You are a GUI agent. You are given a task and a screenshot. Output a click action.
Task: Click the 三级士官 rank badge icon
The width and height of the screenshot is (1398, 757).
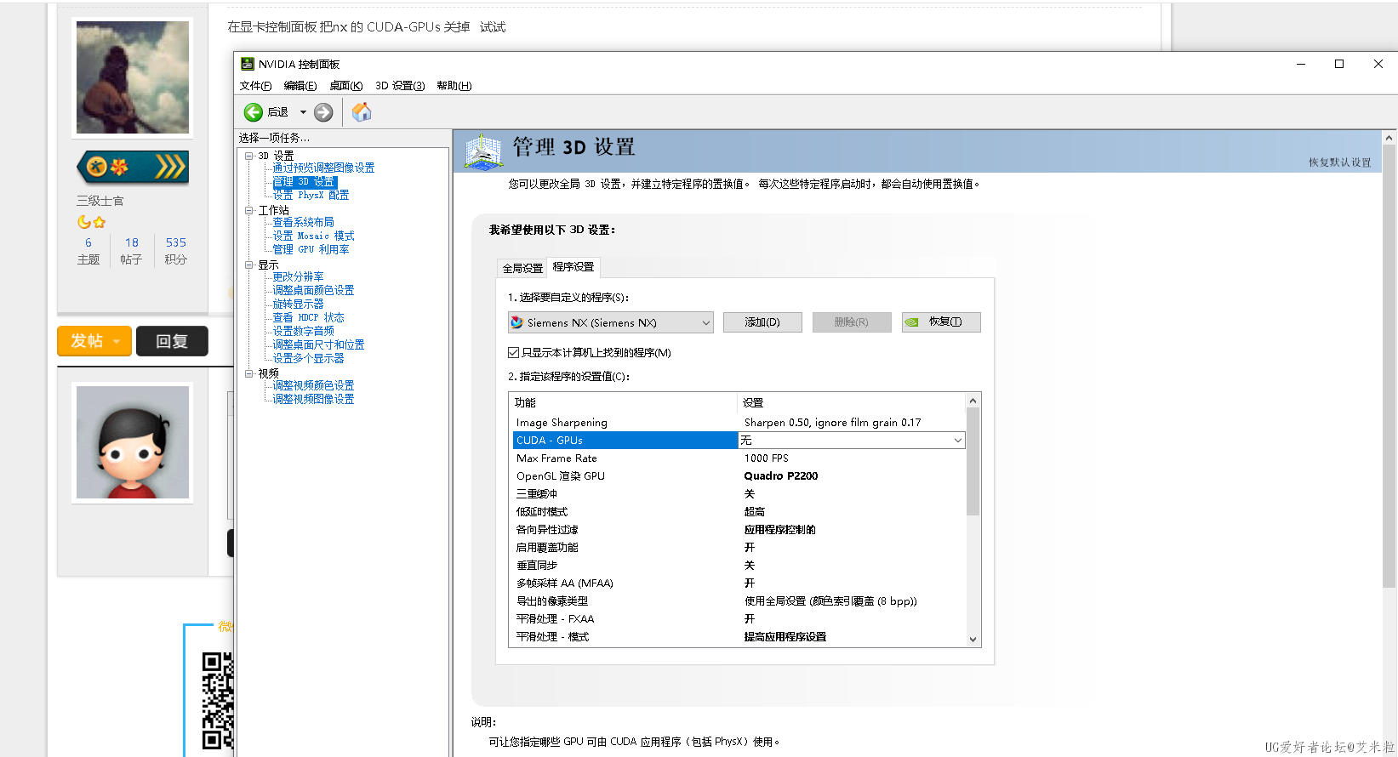click(x=133, y=167)
